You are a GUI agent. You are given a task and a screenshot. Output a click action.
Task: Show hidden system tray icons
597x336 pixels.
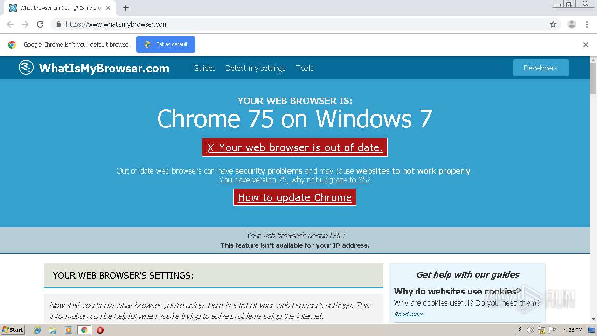(x=521, y=330)
